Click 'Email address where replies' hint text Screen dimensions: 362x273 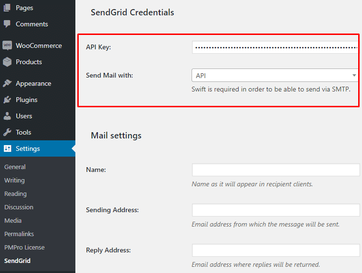point(256,264)
